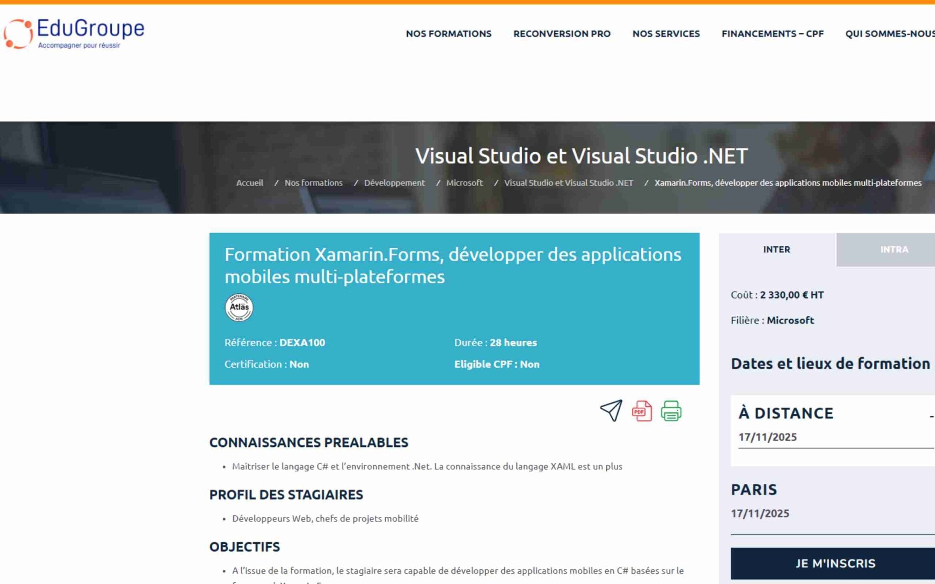
Task: Click the reference DEXA100
Action: tap(302, 343)
